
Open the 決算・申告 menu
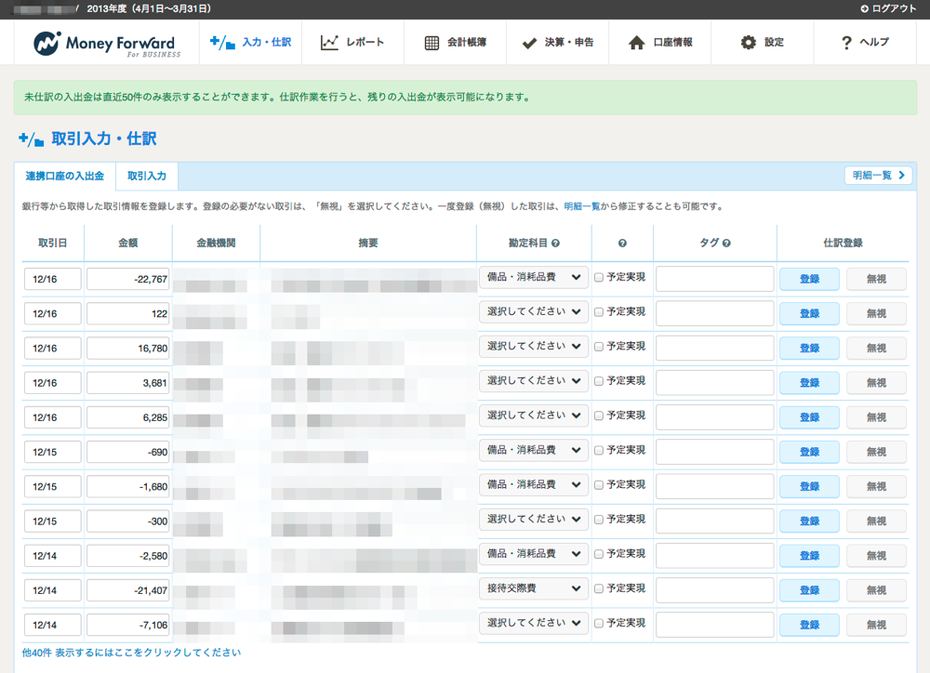pos(557,43)
